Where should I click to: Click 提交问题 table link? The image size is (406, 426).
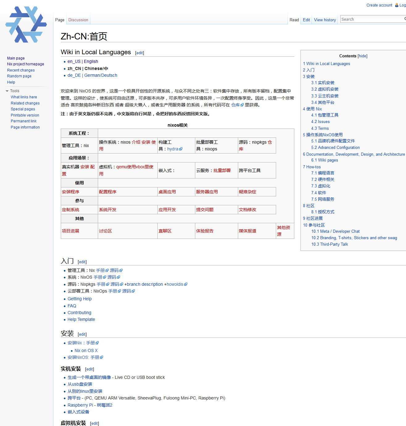(205, 210)
